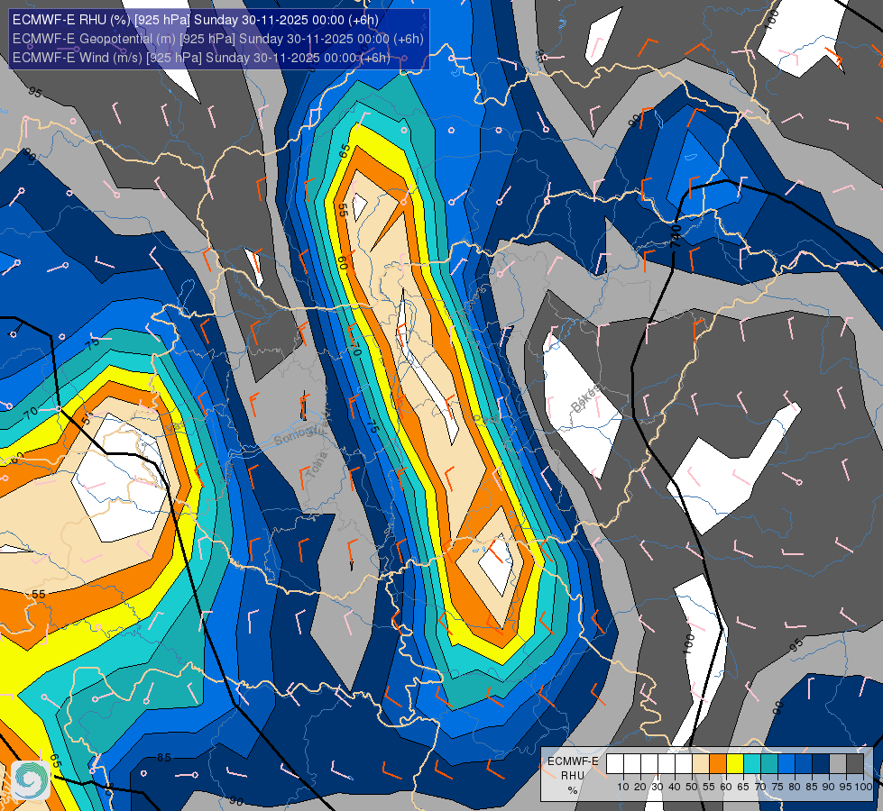Pick the white legend swatch between 10 and 20
This screenshot has width=883, height=811.
click(632, 763)
